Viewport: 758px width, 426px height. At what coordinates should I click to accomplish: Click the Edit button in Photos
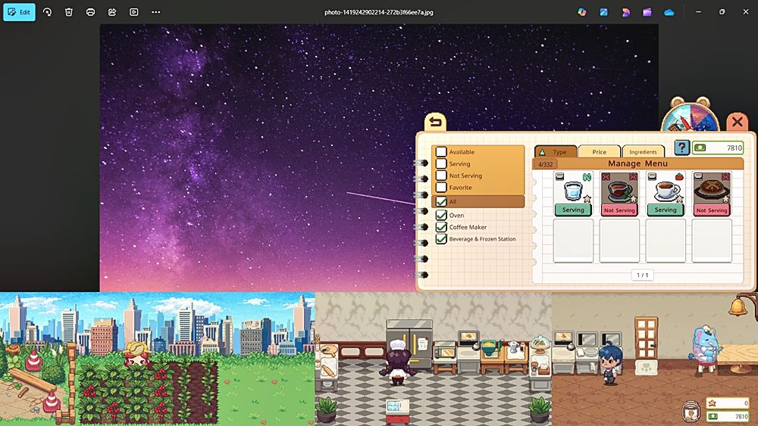[x=20, y=12]
